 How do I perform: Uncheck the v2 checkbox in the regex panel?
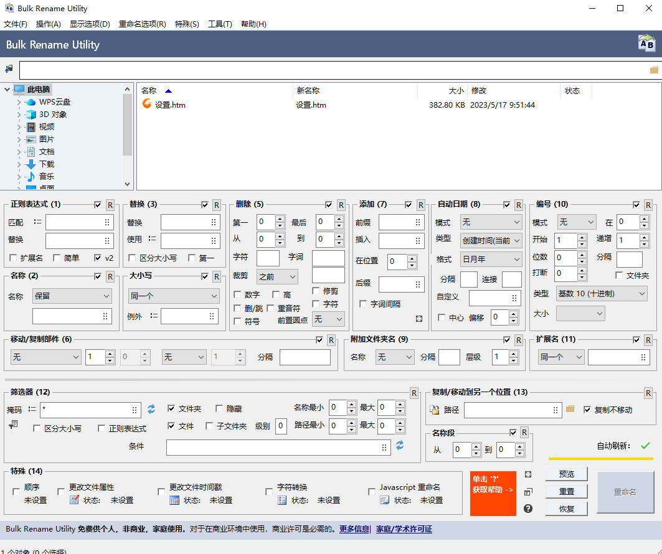pos(98,258)
